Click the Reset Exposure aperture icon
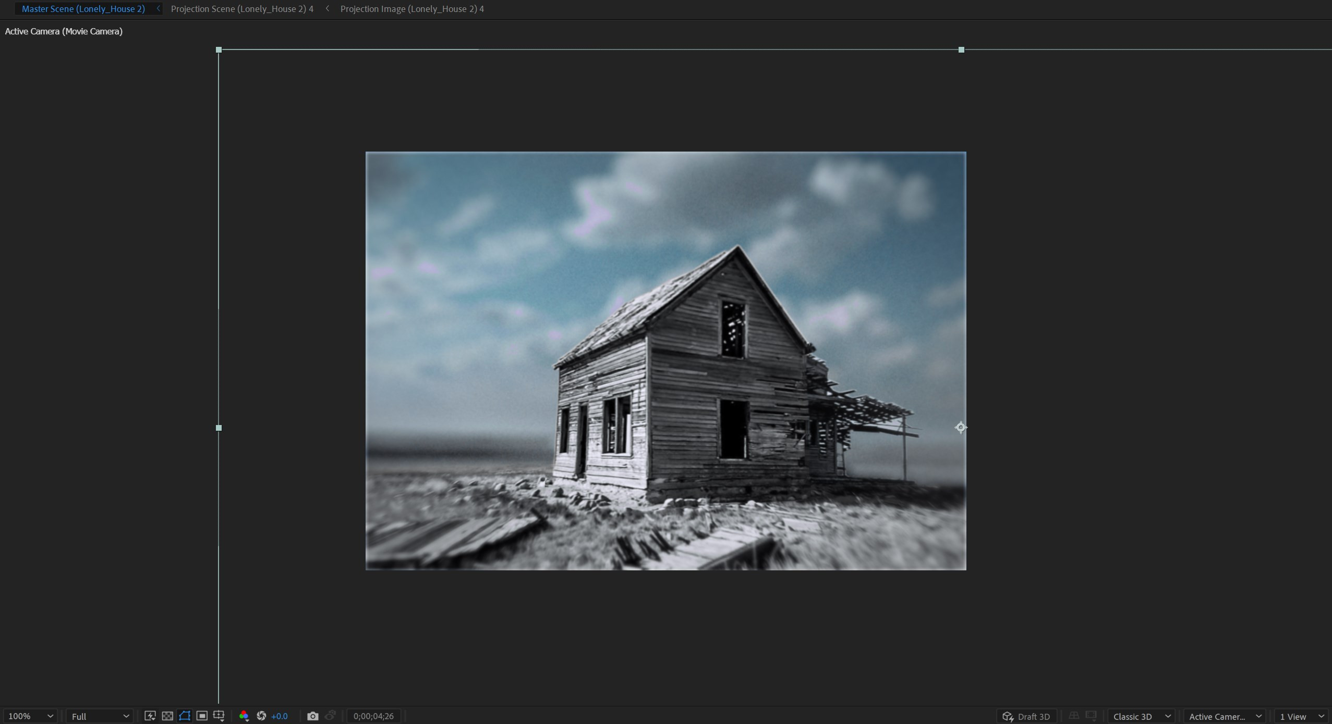This screenshot has height=724, width=1332. [x=261, y=716]
